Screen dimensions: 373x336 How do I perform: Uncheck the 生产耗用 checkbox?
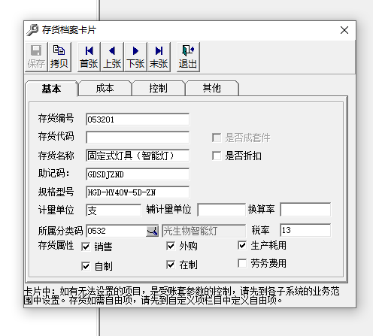click(x=242, y=245)
